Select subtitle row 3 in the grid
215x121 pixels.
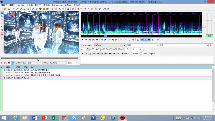pos(42,75)
